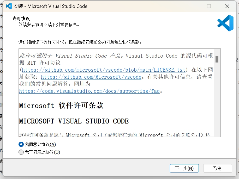This screenshot has height=179, width=239.
Task: Click the license text scrollbar thumb
Action: pyautogui.click(x=217, y=59)
